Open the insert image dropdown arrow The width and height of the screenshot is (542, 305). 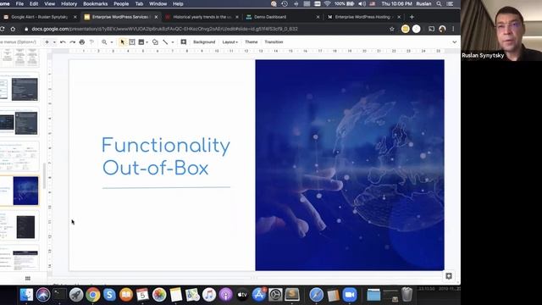click(x=147, y=42)
